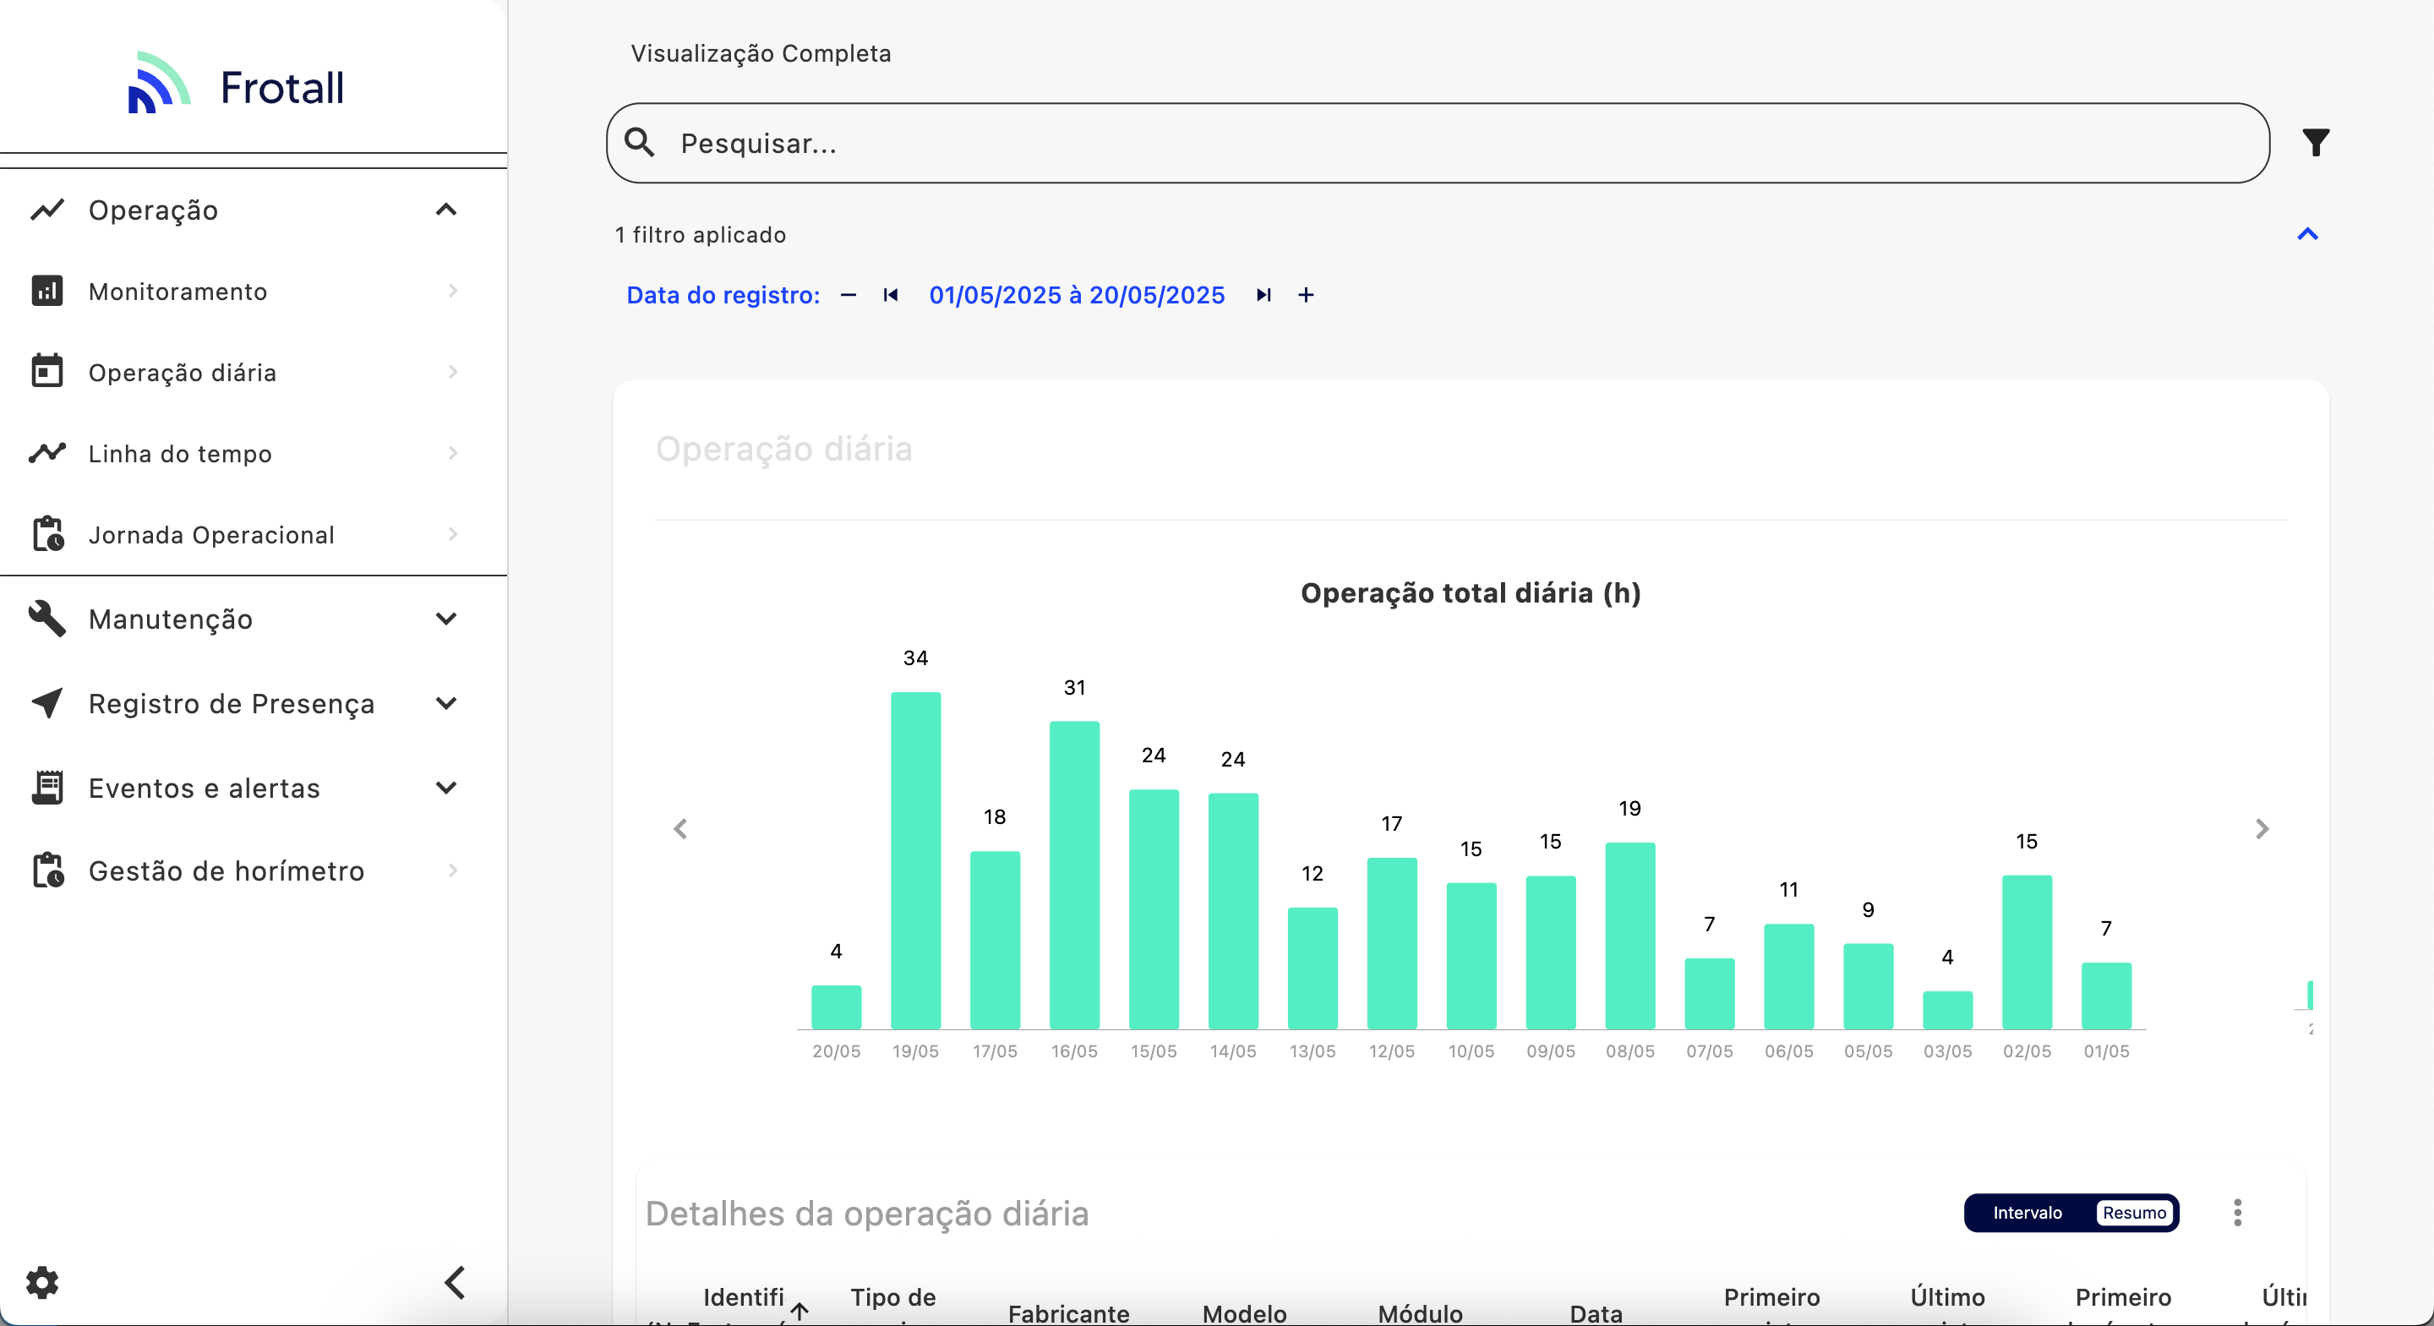Click the Registro de Presença arrow icon
The height and width of the screenshot is (1326, 2434).
click(47, 703)
